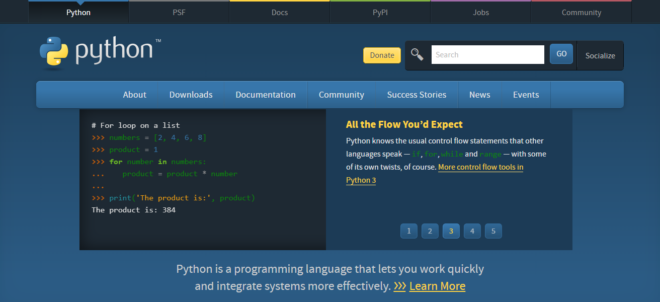Open the Events menu
The height and width of the screenshot is (302, 660).
[526, 95]
